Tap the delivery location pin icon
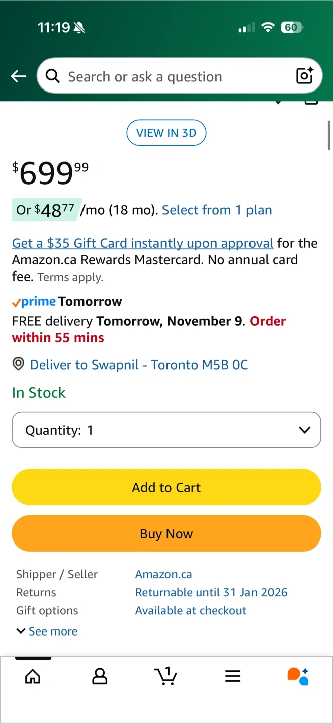 click(18, 364)
